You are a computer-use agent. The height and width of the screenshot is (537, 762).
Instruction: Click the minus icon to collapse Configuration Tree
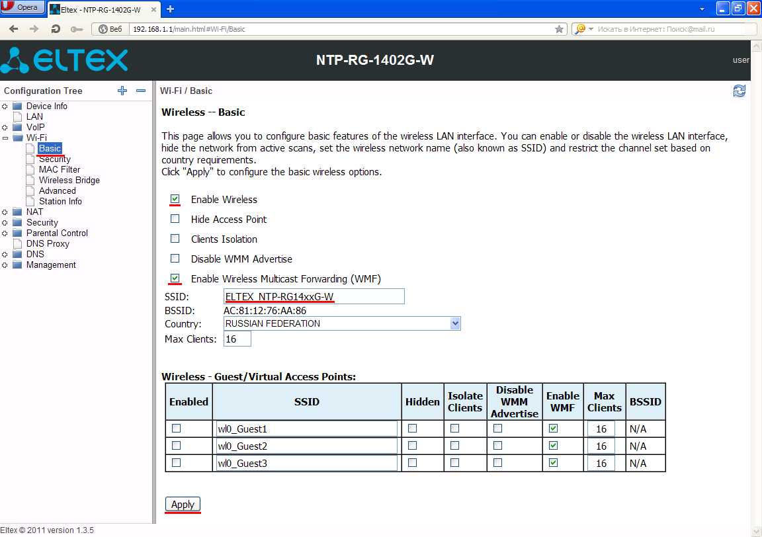click(x=140, y=91)
